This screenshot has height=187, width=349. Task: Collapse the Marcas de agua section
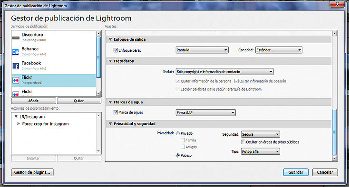(x=110, y=102)
